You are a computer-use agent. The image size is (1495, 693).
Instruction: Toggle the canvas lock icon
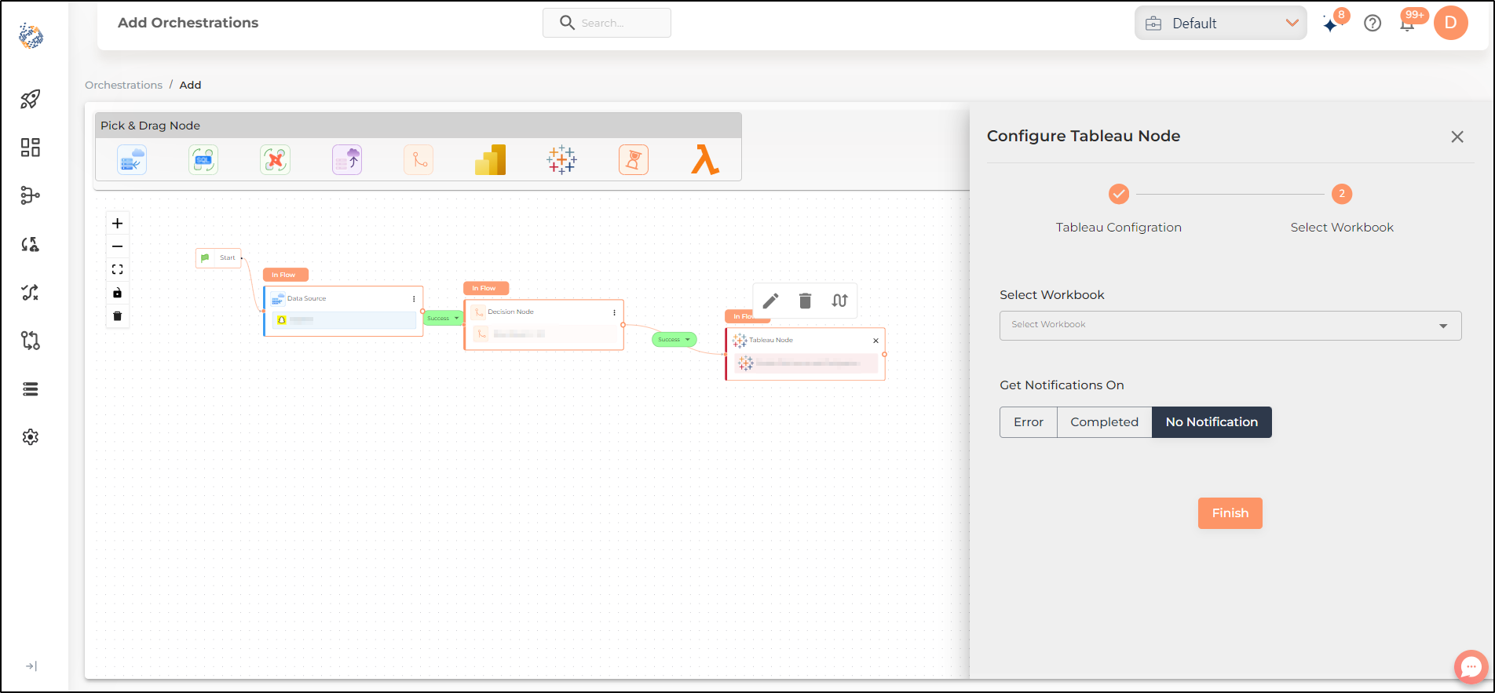coord(118,293)
